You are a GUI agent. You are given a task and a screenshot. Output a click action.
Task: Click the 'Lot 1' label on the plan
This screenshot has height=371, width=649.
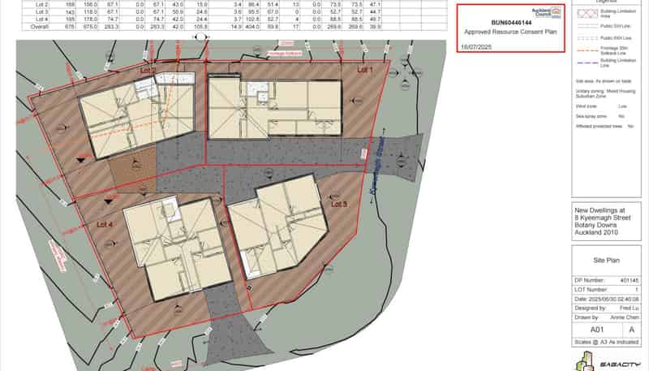point(365,70)
